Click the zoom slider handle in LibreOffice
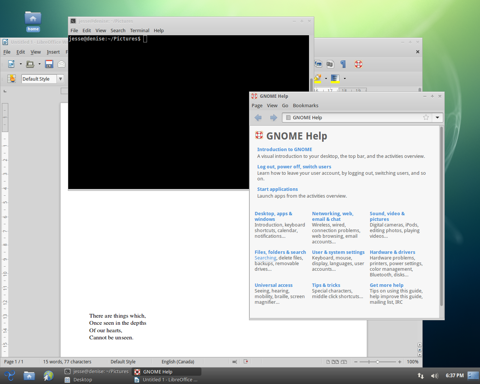 tap(378, 362)
